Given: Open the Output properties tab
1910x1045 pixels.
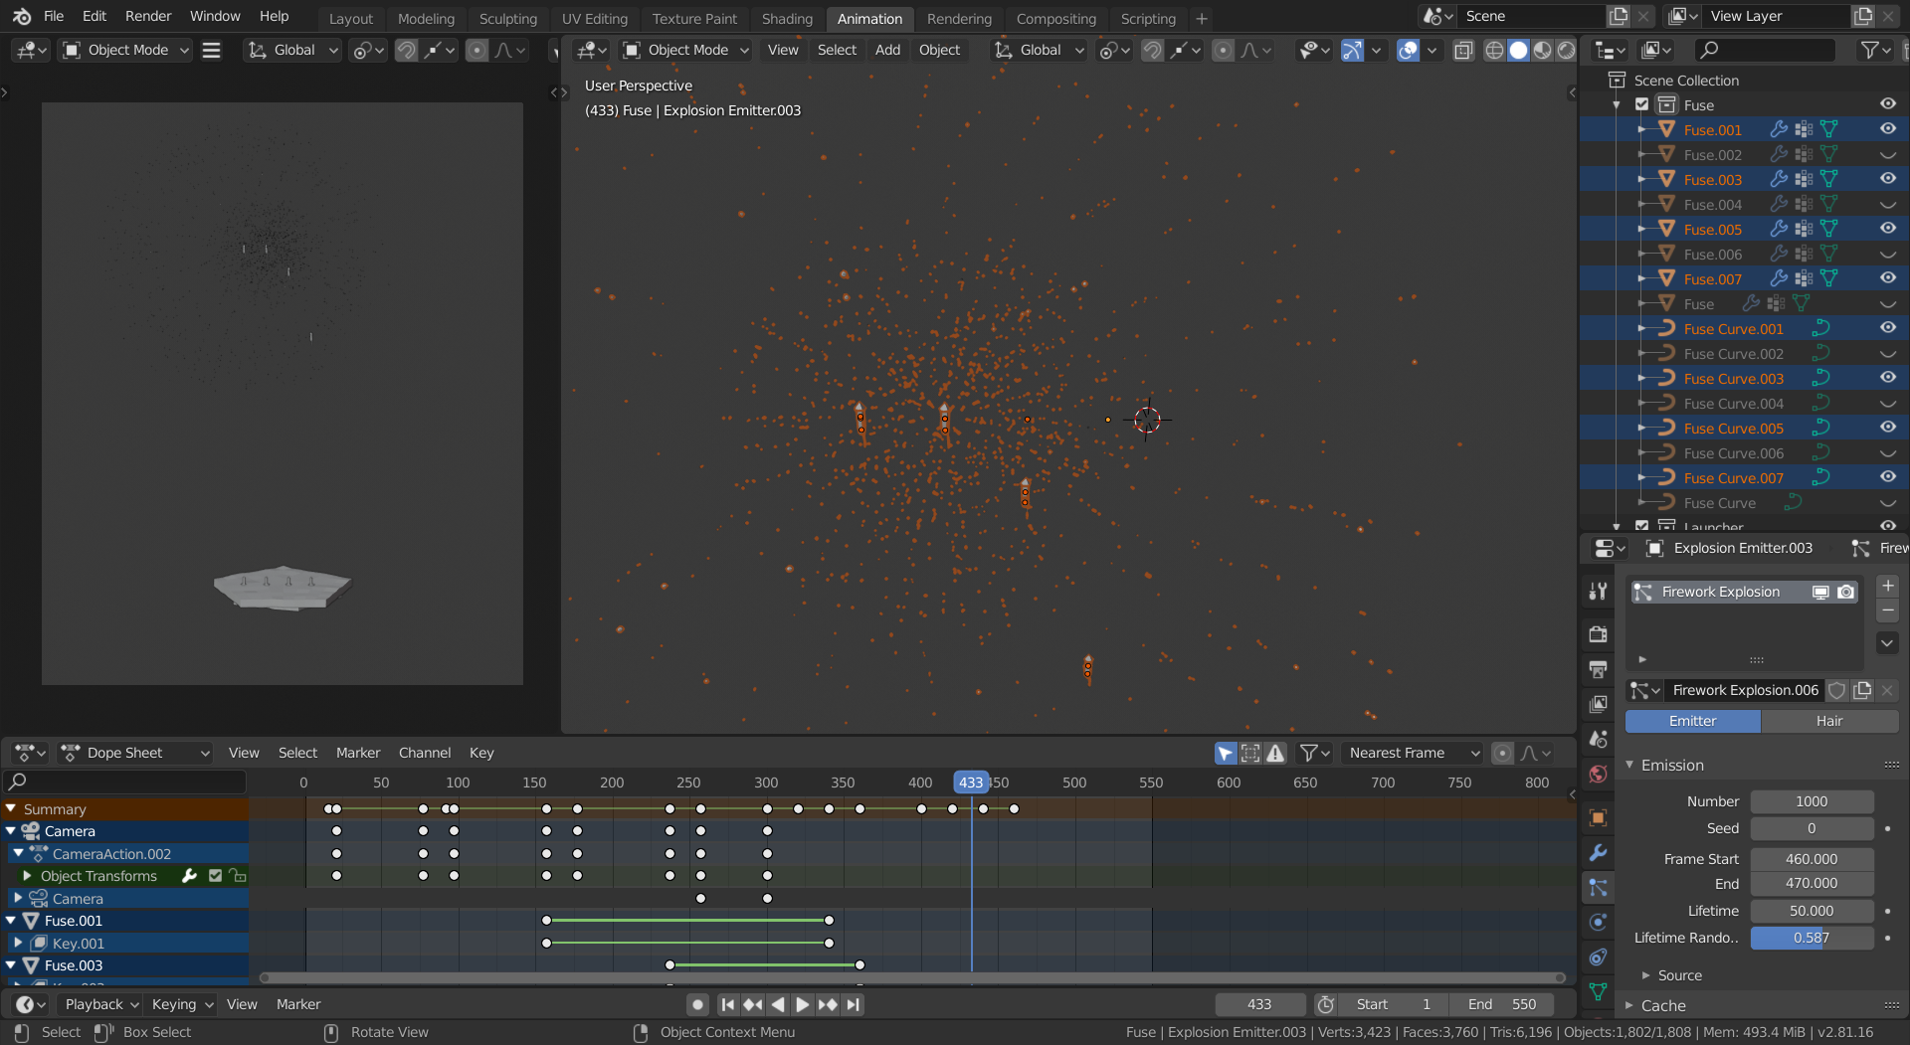Looking at the screenshot, I should tap(1599, 669).
